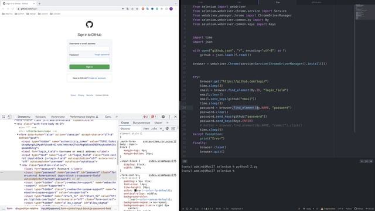This screenshot has width=375, height=211.
Task: Click the Chrome address bar github.com/login
Action: click(x=69, y=9)
